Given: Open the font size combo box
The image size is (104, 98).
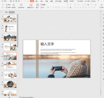Looking at the screenshot, I should [x=63, y=5].
